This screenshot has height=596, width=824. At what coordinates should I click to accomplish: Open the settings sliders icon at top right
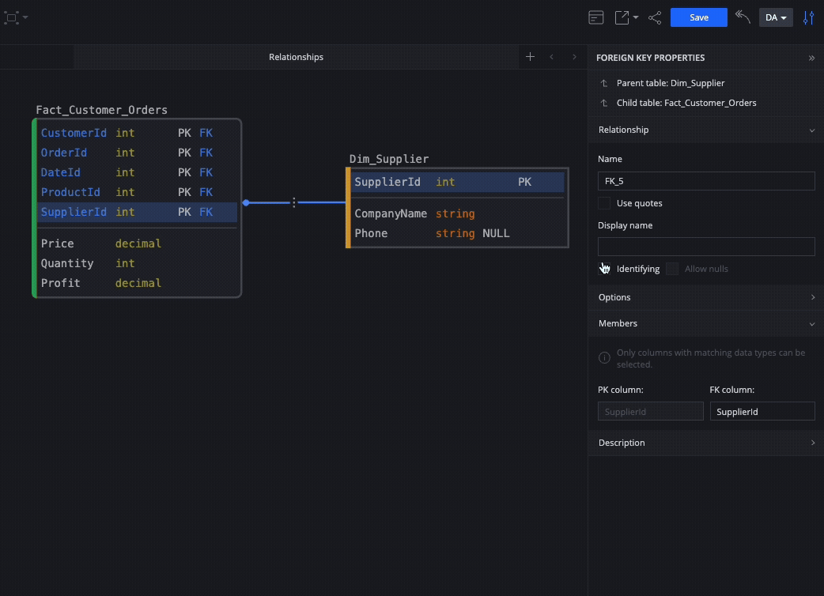809,18
